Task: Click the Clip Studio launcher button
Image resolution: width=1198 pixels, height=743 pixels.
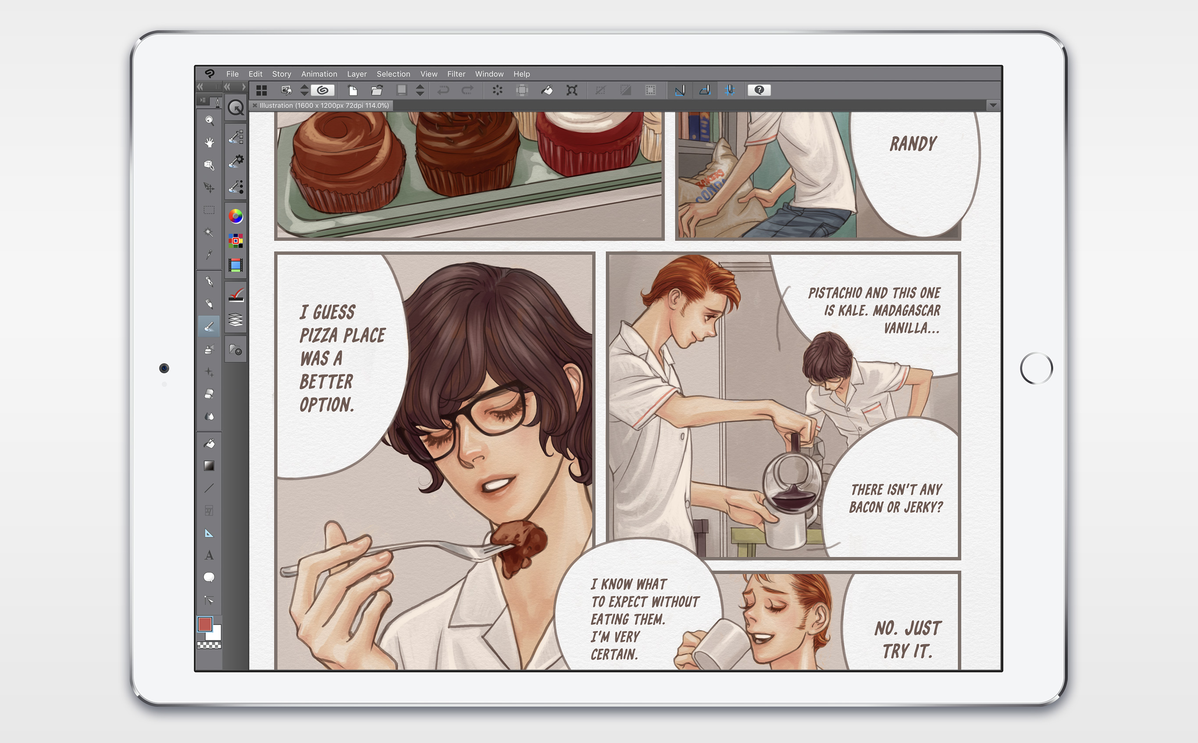Action: coord(323,90)
